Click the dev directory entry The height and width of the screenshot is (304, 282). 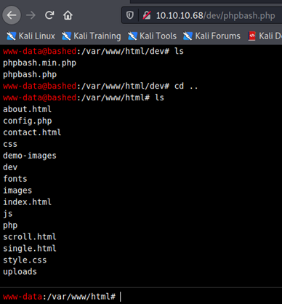[x=10, y=167]
